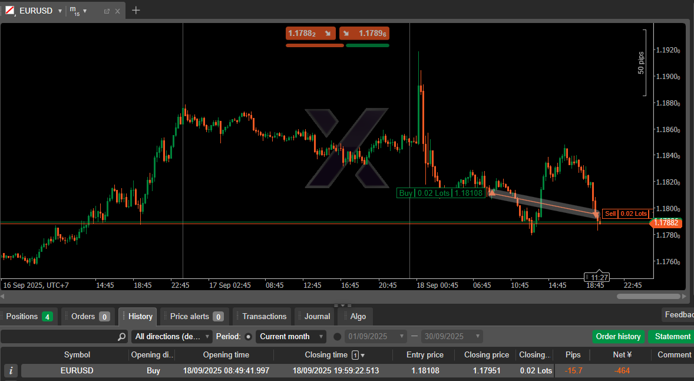Select the Current month period radio button
This screenshot has height=381, width=694.
click(248, 337)
